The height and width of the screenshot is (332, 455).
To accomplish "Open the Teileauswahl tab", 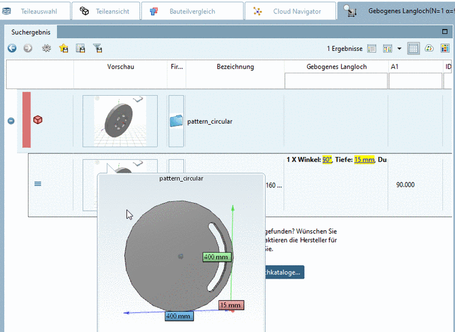I will tap(35, 11).
